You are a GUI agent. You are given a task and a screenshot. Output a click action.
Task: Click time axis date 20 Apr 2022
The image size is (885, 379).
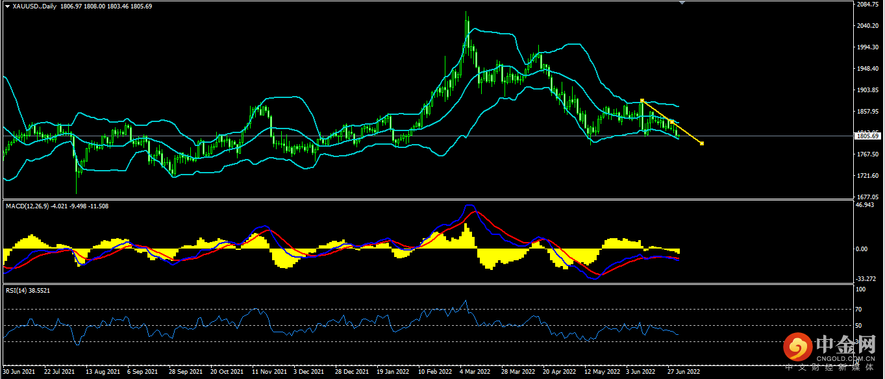pos(560,373)
